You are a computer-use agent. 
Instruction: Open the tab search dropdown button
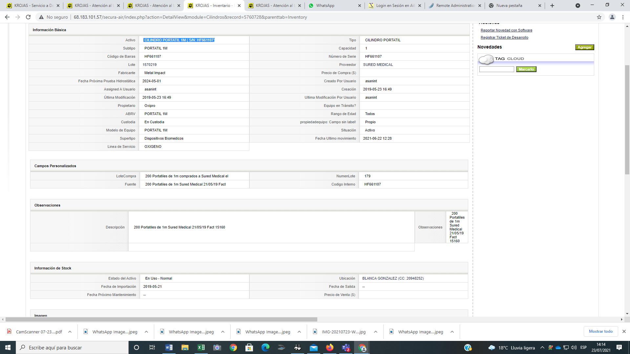click(578, 6)
